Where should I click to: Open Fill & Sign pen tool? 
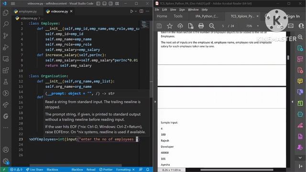tap(300, 125)
